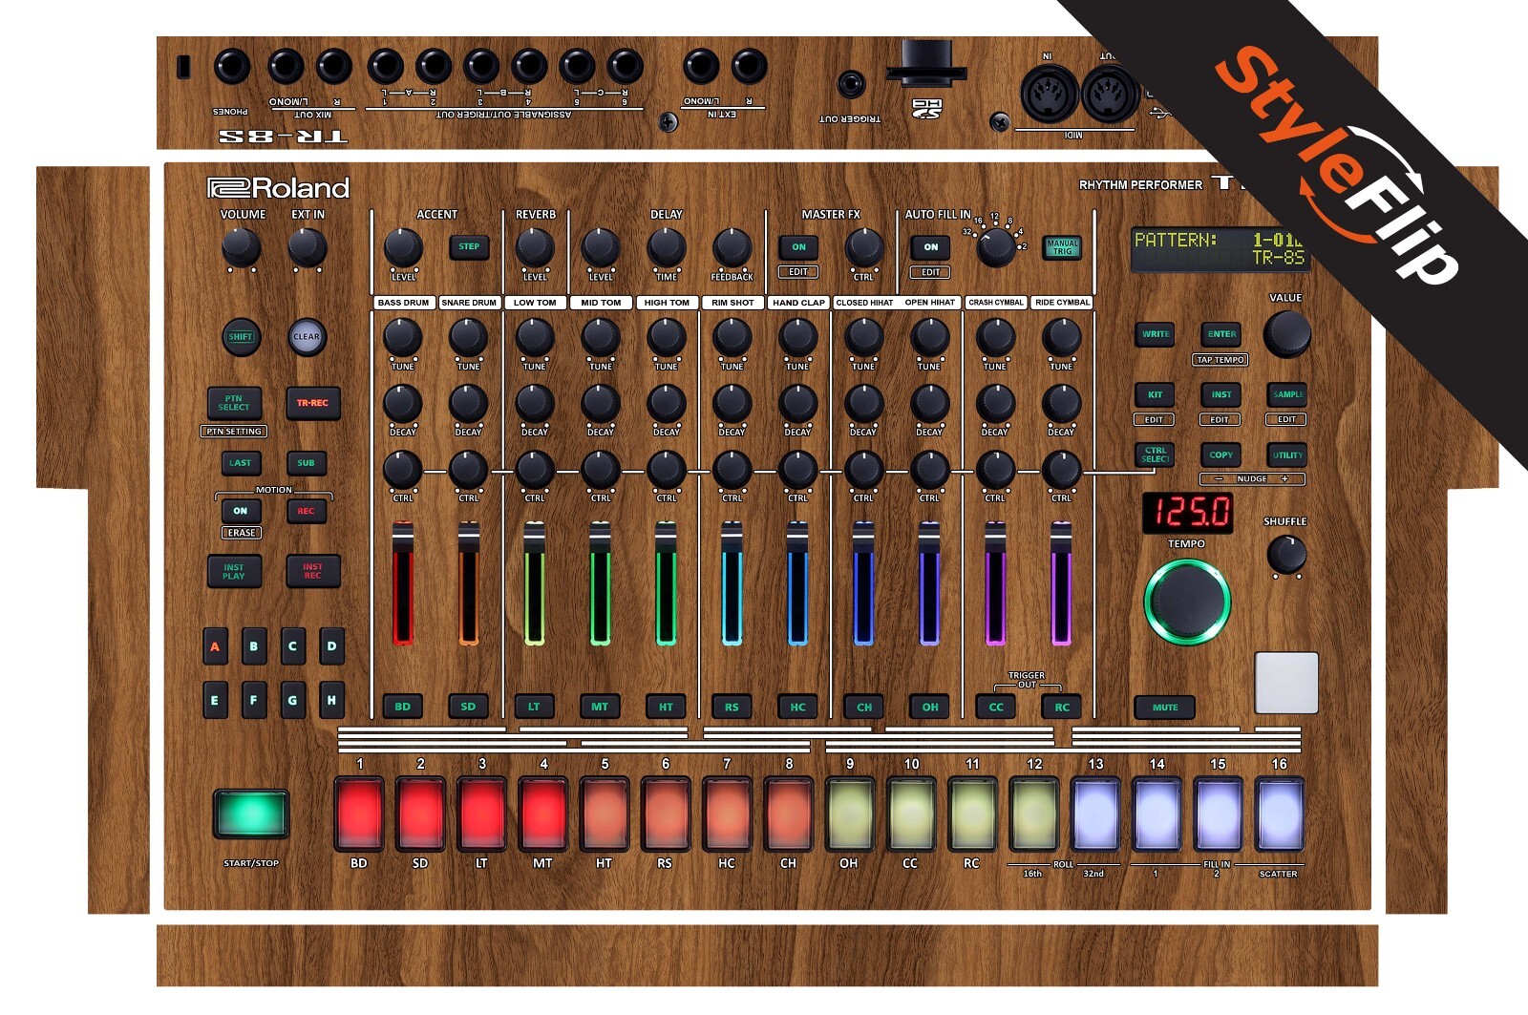The height and width of the screenshot is (1015, 1528).
Task: Click the BASS DRUM TUNE knob
Action: (403, 337)
